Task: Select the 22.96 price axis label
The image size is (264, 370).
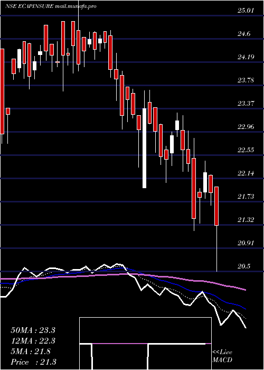Action: click(247, 127)
